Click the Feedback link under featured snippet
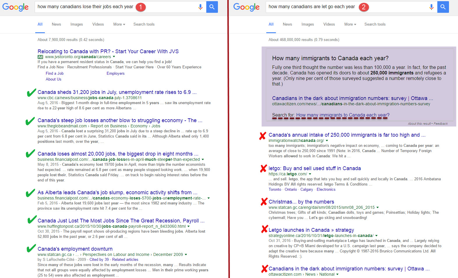This screenshot has width=458, height=278. tap(441, 124)
